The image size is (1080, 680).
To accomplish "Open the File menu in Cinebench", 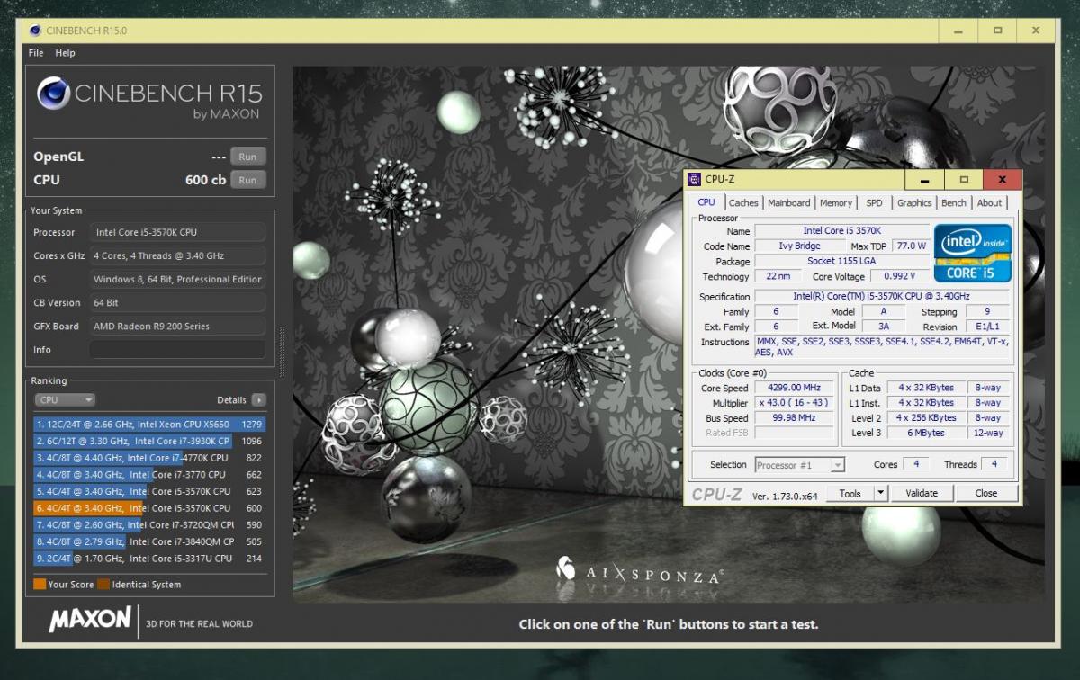I will [x=35, y=53].
